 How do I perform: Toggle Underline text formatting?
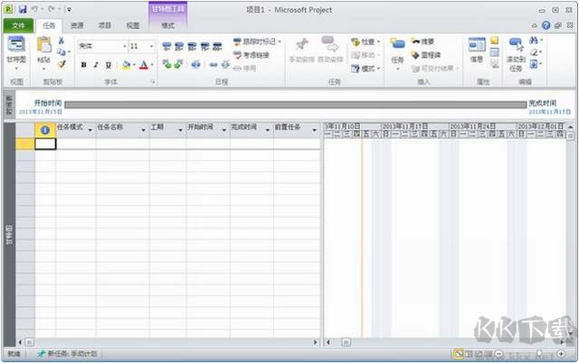pos(109,65)
